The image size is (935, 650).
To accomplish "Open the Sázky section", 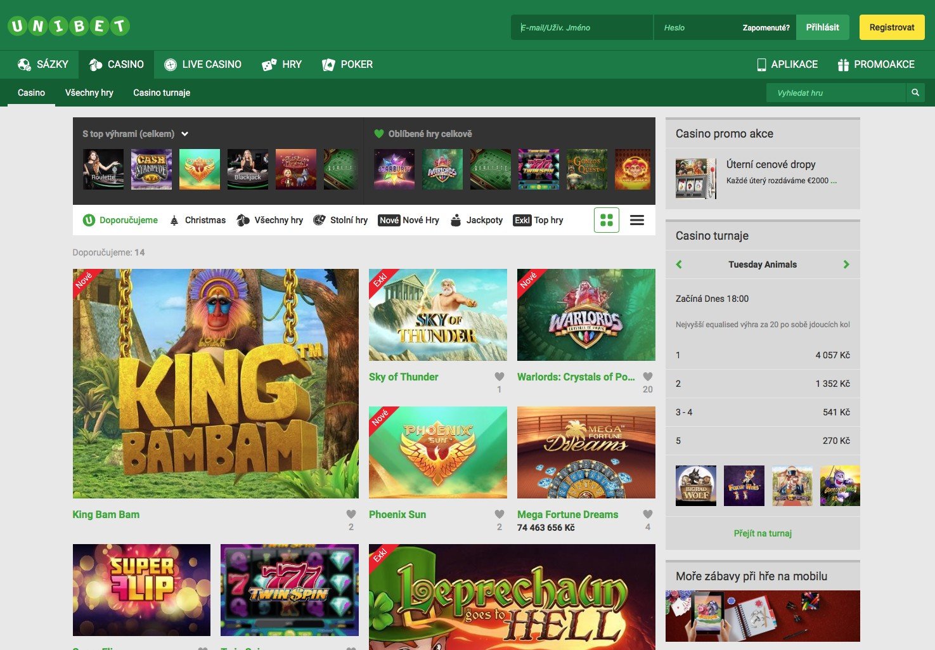I will point(43,65).
